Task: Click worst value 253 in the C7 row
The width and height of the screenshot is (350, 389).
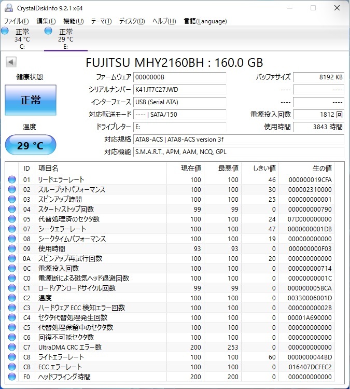Action: 233,347
